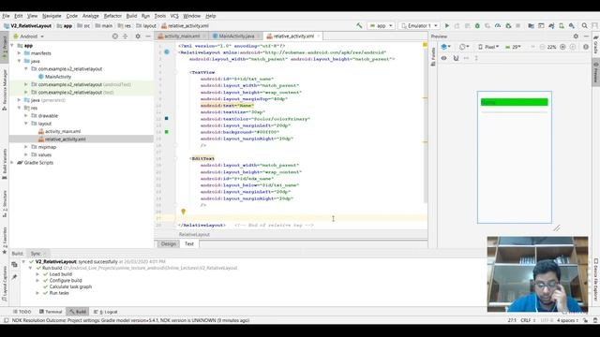
Task: Open the API 29 version dropdown
Action: (513, 47)
